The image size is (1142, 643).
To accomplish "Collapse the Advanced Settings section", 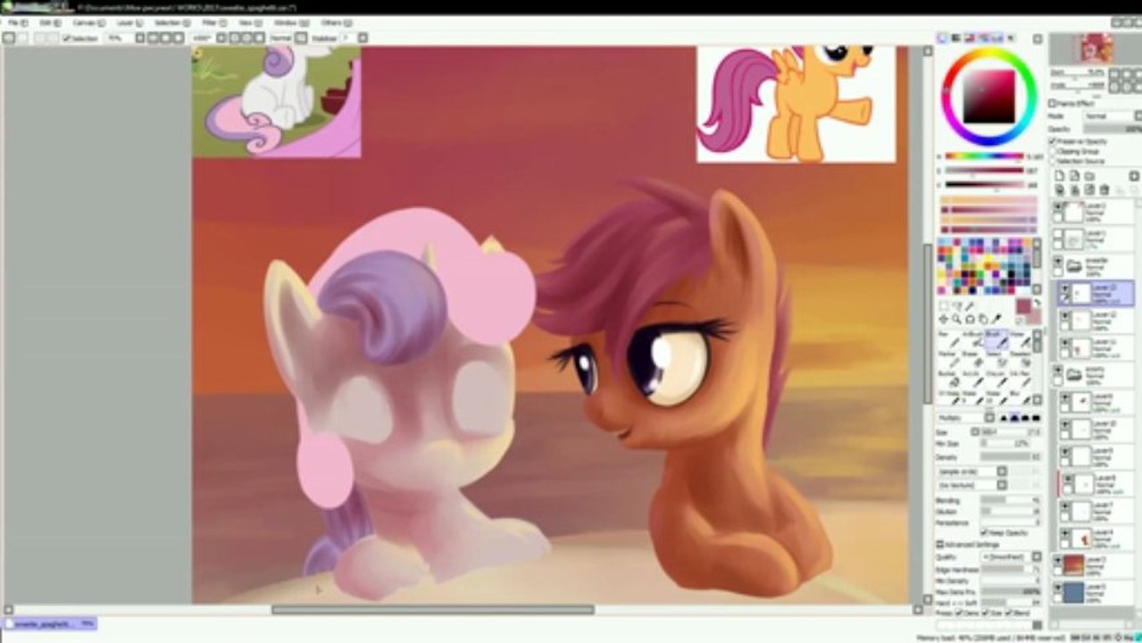I will point(940,544).
